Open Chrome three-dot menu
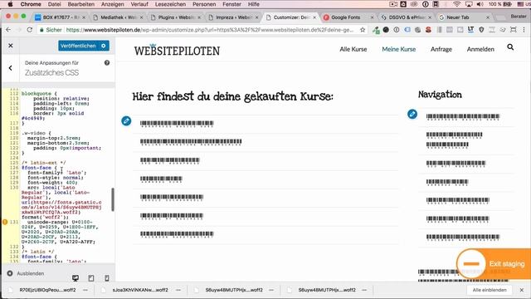The height and width of the screenshot is (299, 531). coord(524,30)
